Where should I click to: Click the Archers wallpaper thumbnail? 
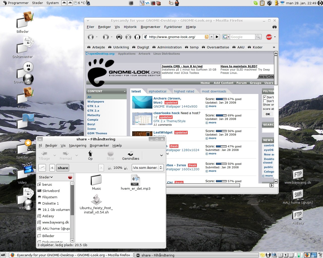(142, 102)
